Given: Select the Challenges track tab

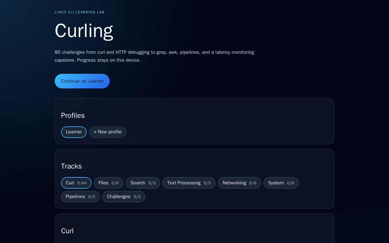Looking at the screenshot, I should [124, 197].
